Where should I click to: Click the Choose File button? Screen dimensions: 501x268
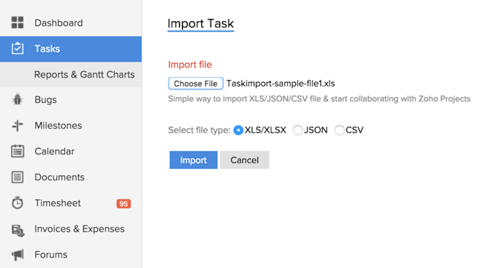pyautogui.click(x=196, y=83)
